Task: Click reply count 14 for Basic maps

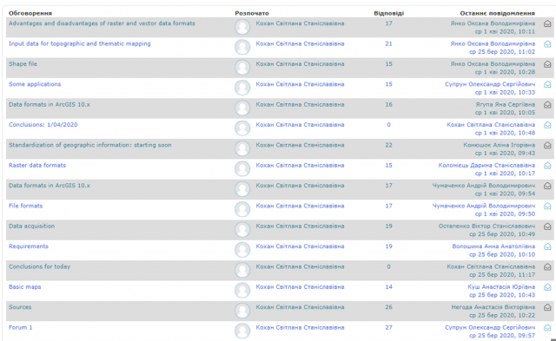Action: [x=388, y=287]
